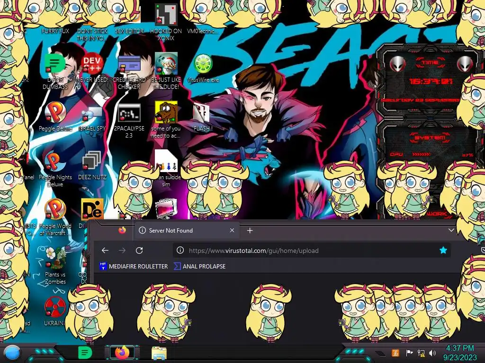Open Peggle World of Warcraft icon
This screenshot has width=485, height=363.
coord(55,210)
